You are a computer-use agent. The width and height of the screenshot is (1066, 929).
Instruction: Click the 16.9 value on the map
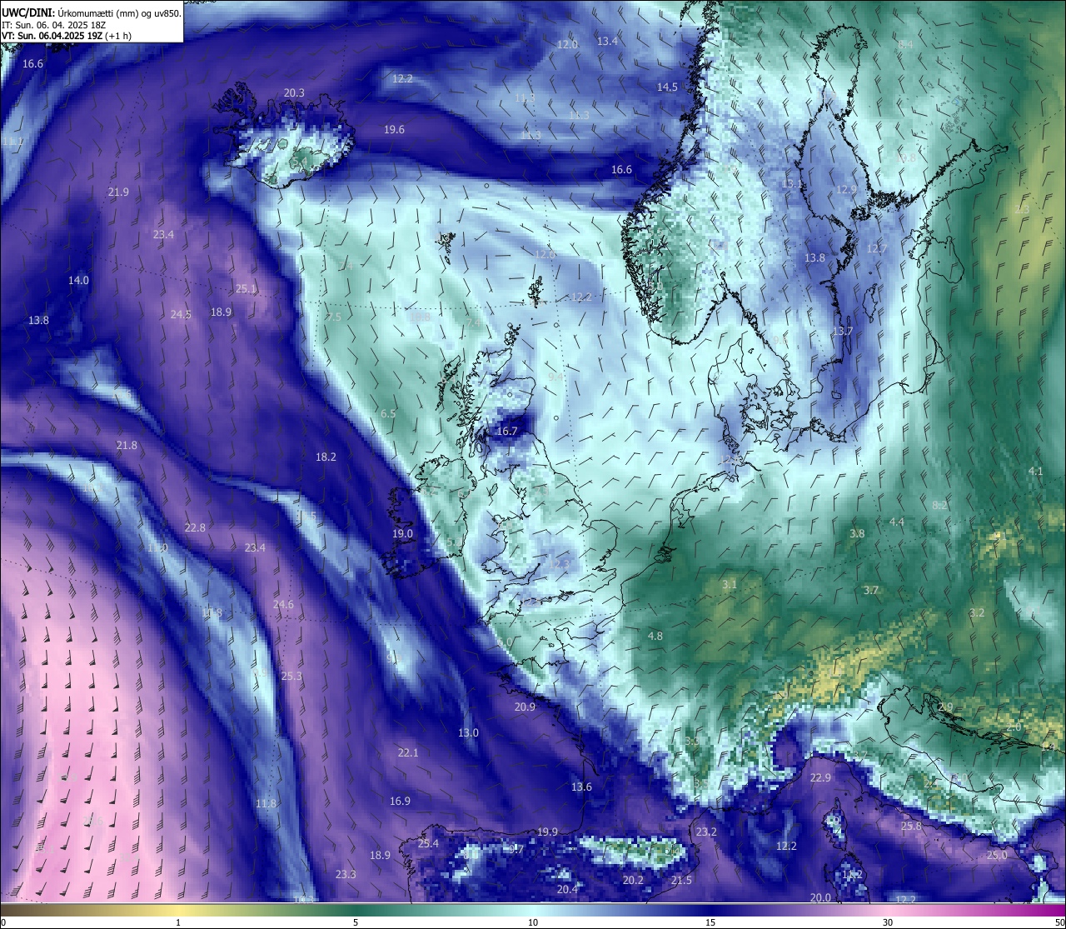point(400,802)
